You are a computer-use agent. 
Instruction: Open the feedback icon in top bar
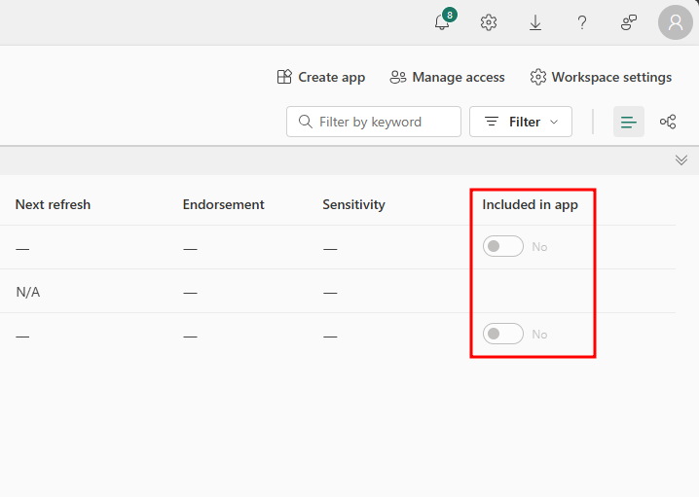click(x=629, y=22)
